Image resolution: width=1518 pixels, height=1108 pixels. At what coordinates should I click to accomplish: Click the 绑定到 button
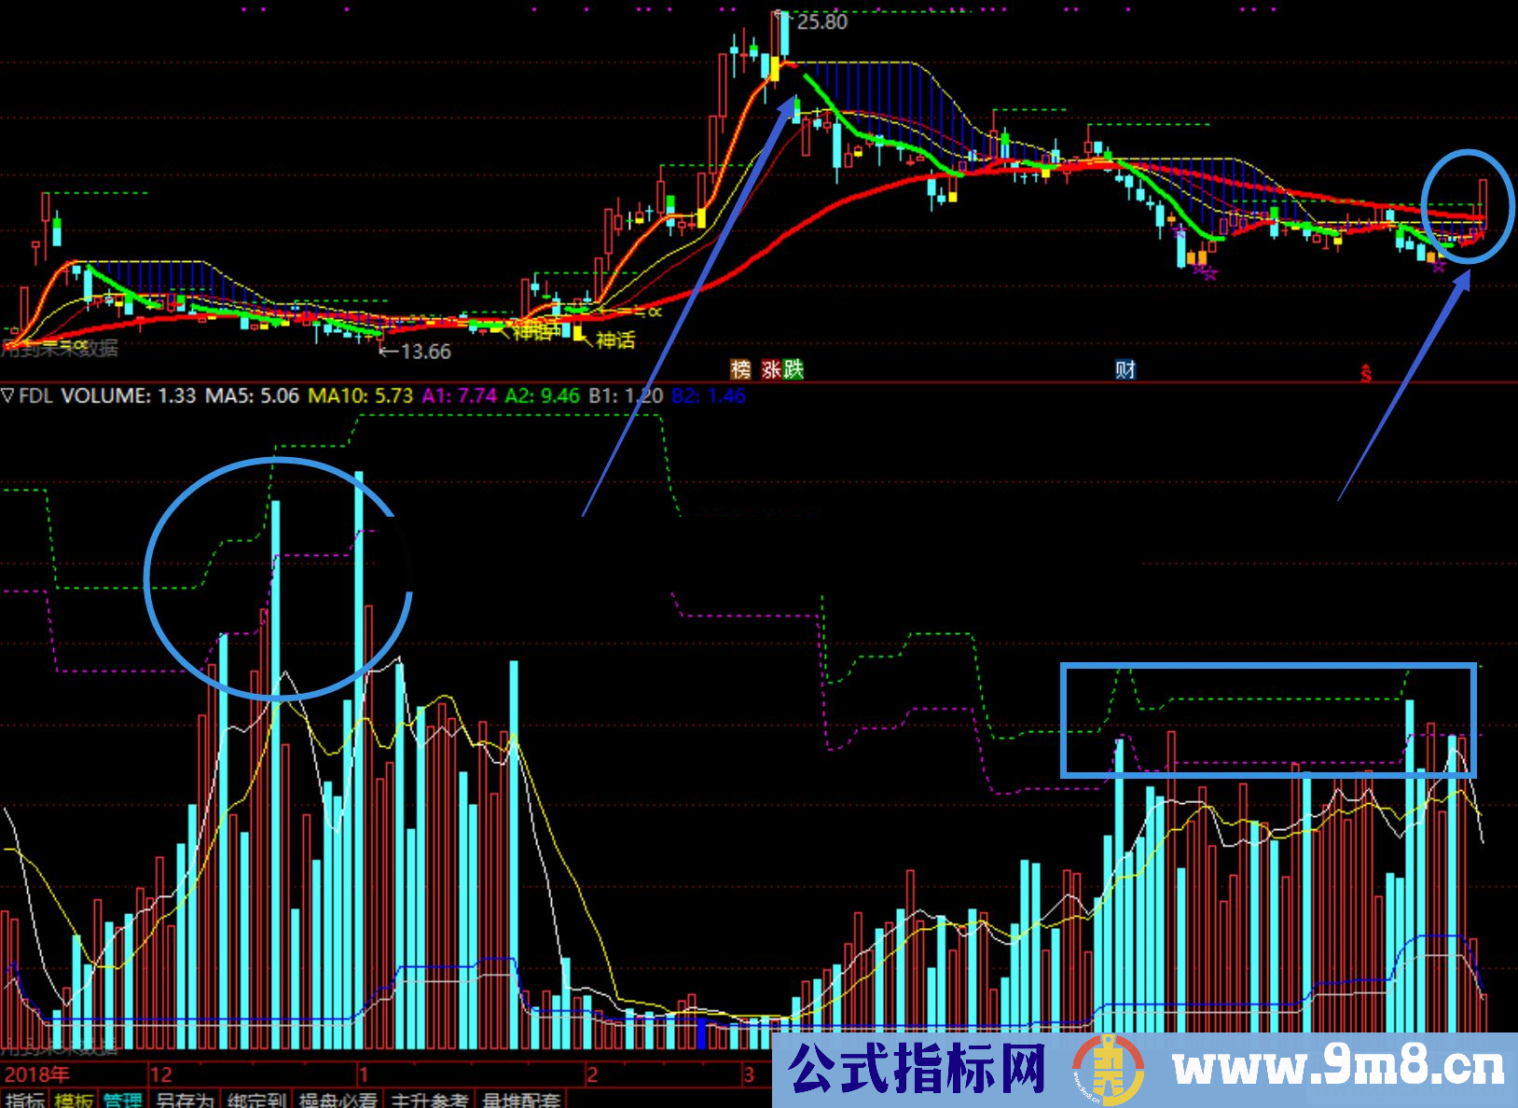(257, 1100)
